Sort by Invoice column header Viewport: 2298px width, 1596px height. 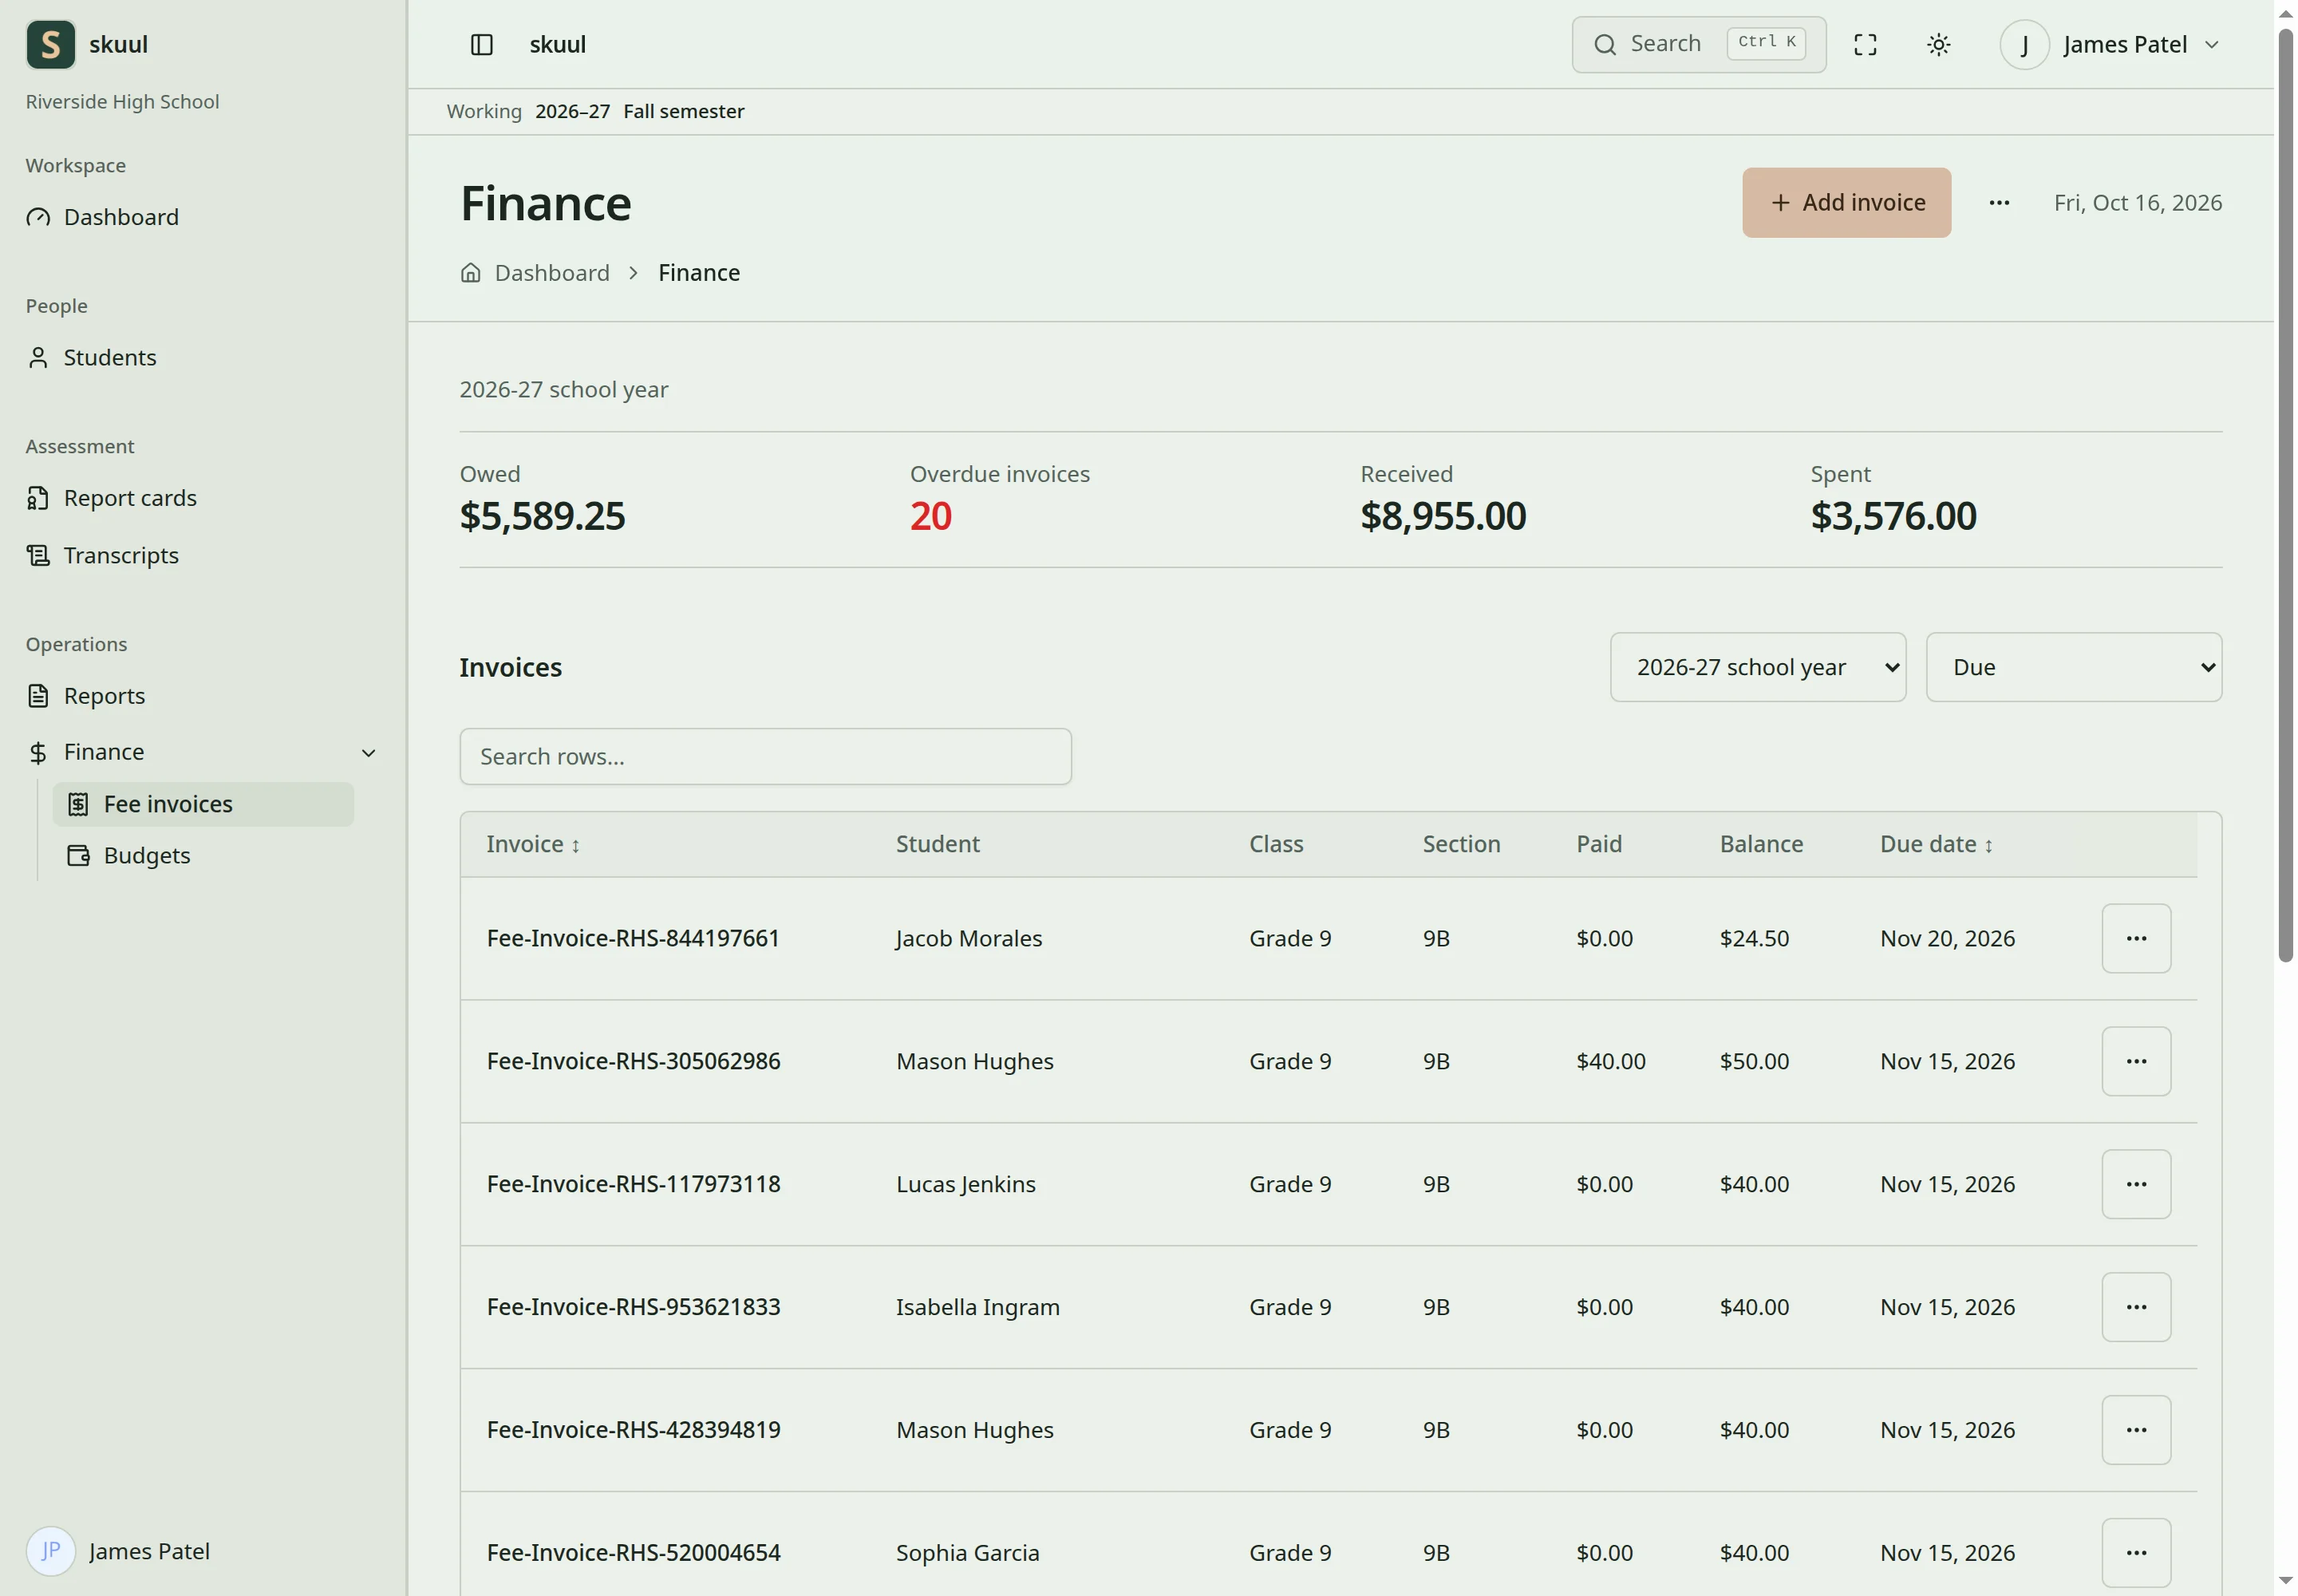[x=533, y=845]
